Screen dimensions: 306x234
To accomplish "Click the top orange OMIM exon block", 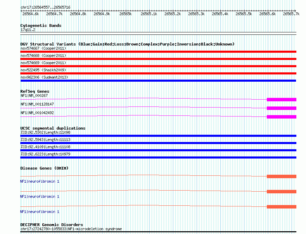I will coord(282,176).
